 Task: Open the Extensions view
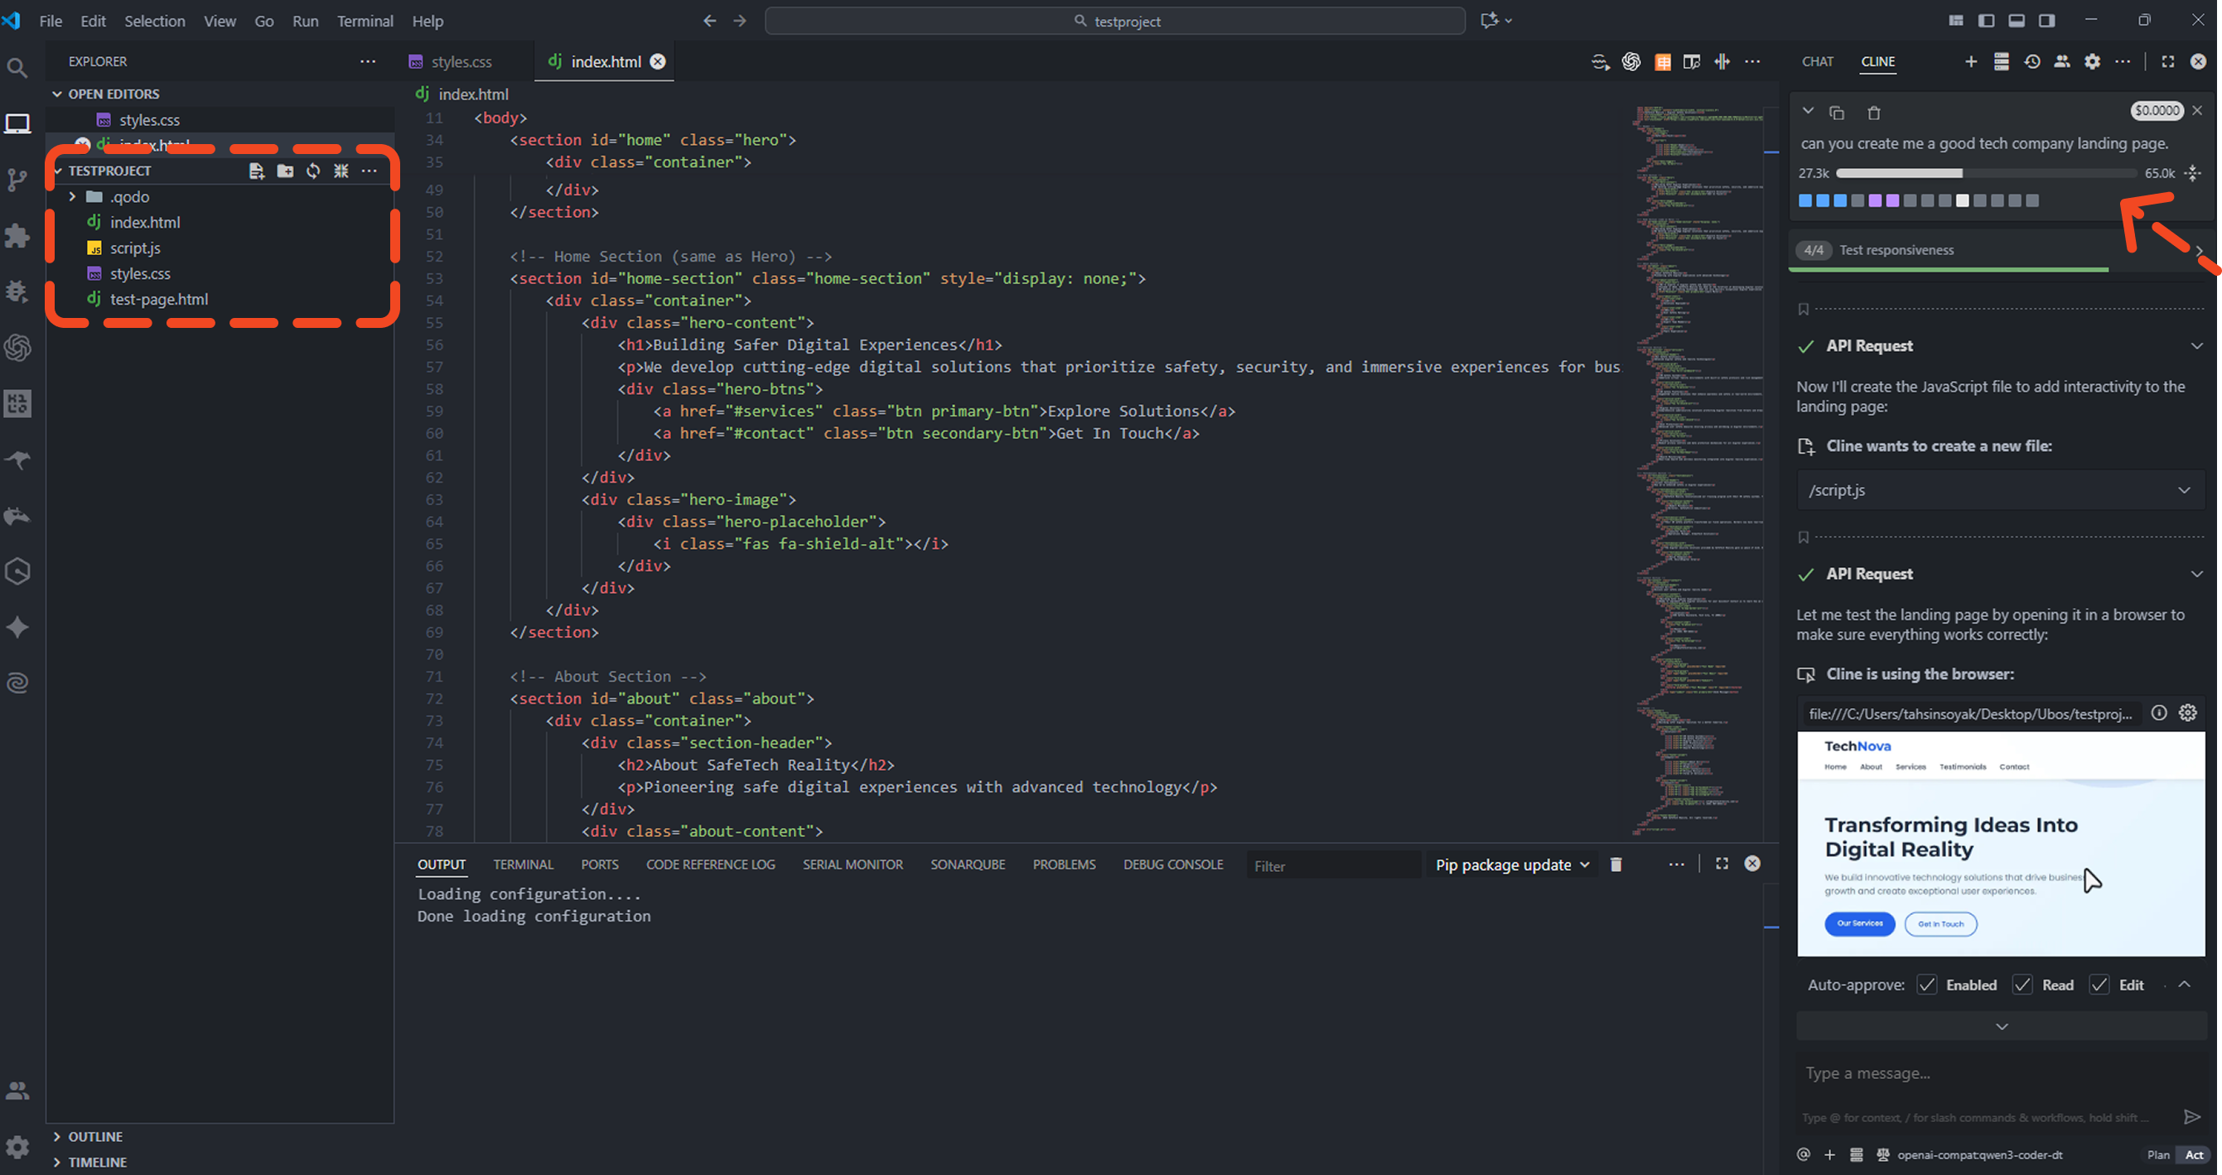[x=17, y=235]
